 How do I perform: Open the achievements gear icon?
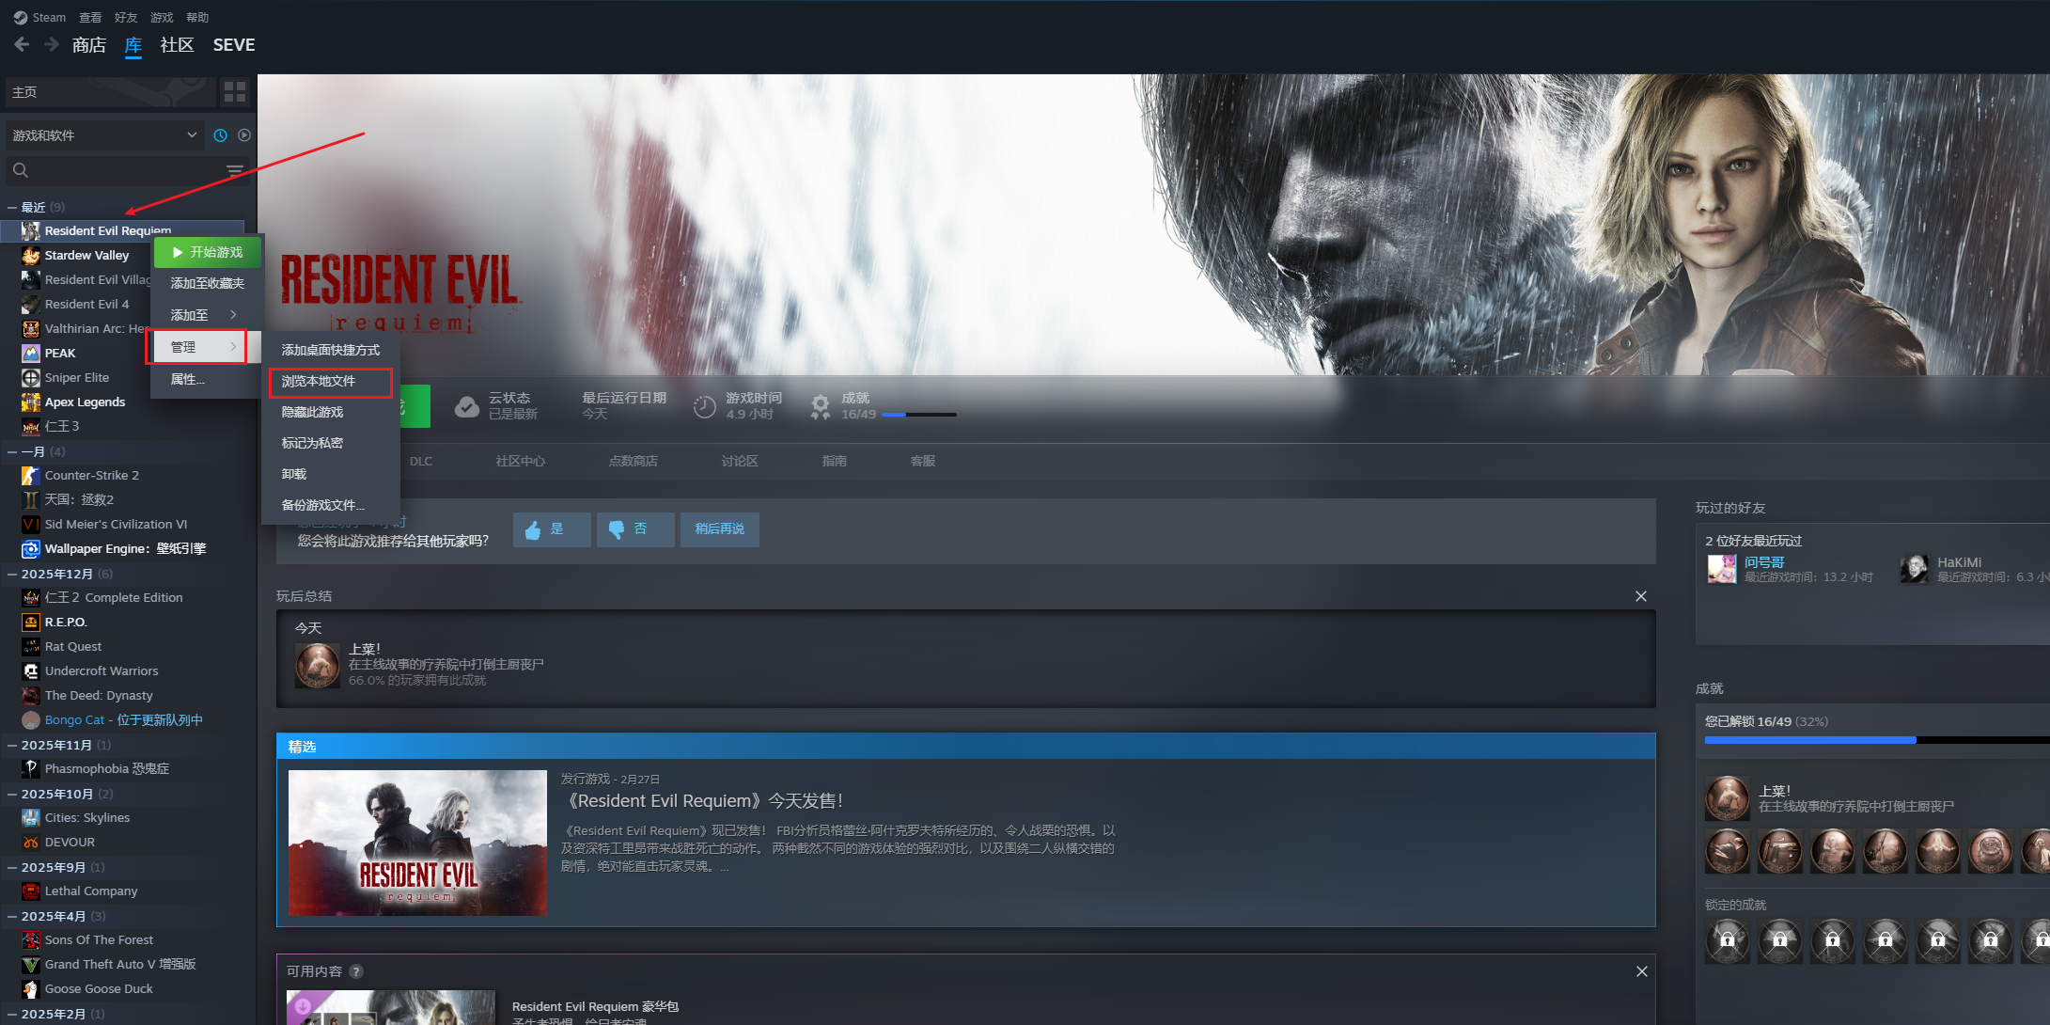pyautogui.click(x=821, y=406)
